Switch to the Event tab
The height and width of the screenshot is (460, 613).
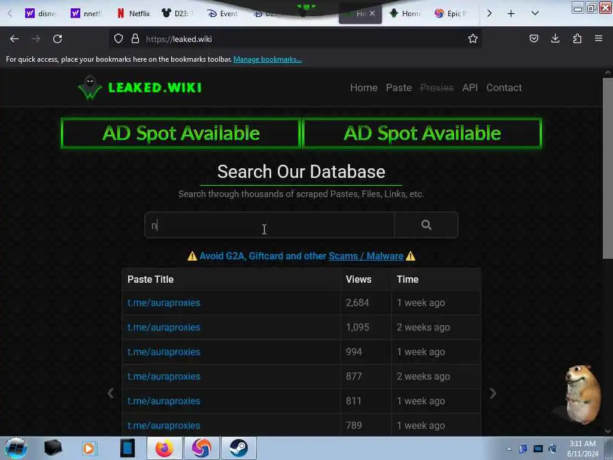[222, 13]
